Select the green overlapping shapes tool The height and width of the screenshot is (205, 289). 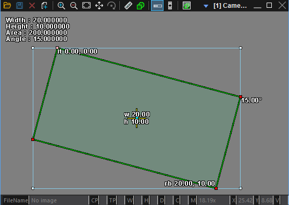[x=141, y=6]
